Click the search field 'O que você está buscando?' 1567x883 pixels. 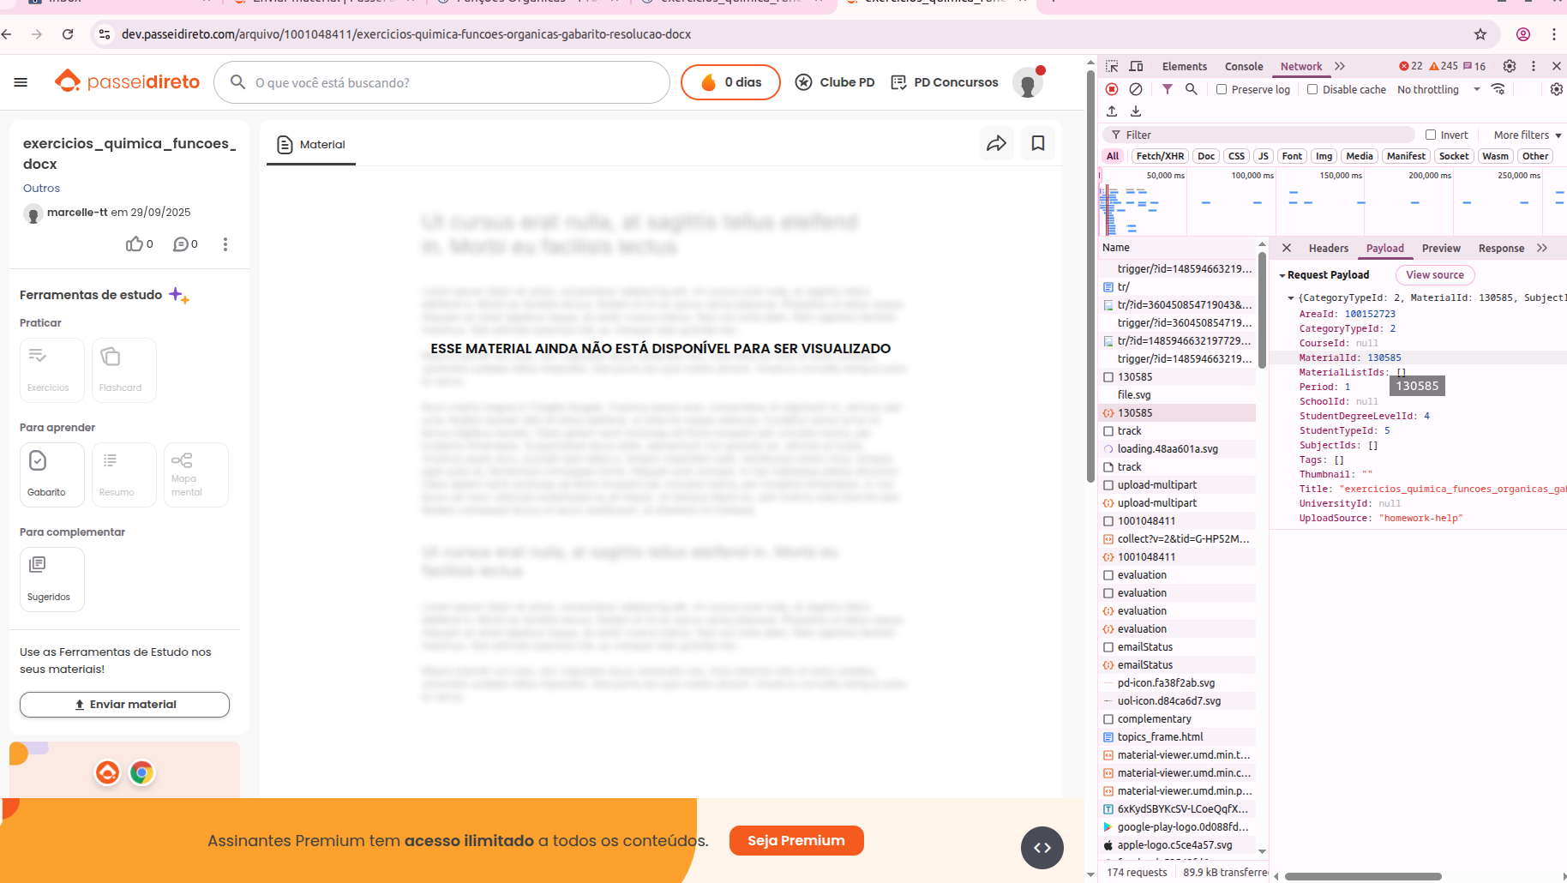(x=454, y=82)
